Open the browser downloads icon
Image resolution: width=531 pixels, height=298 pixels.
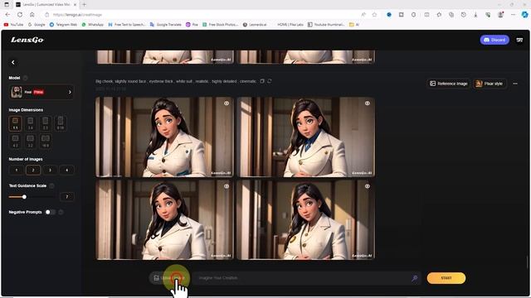coord(475,15)
